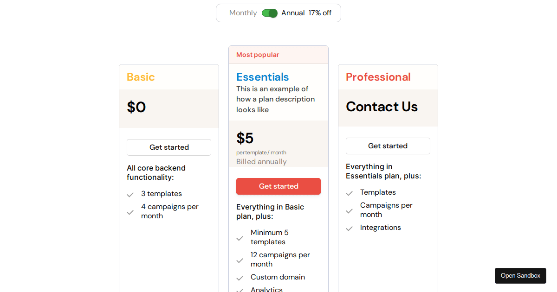The width and height of the screenshot is (557, 292).
Task: Click the checkmark beside "4 campaigns per month"
Action: coord(130,211)
